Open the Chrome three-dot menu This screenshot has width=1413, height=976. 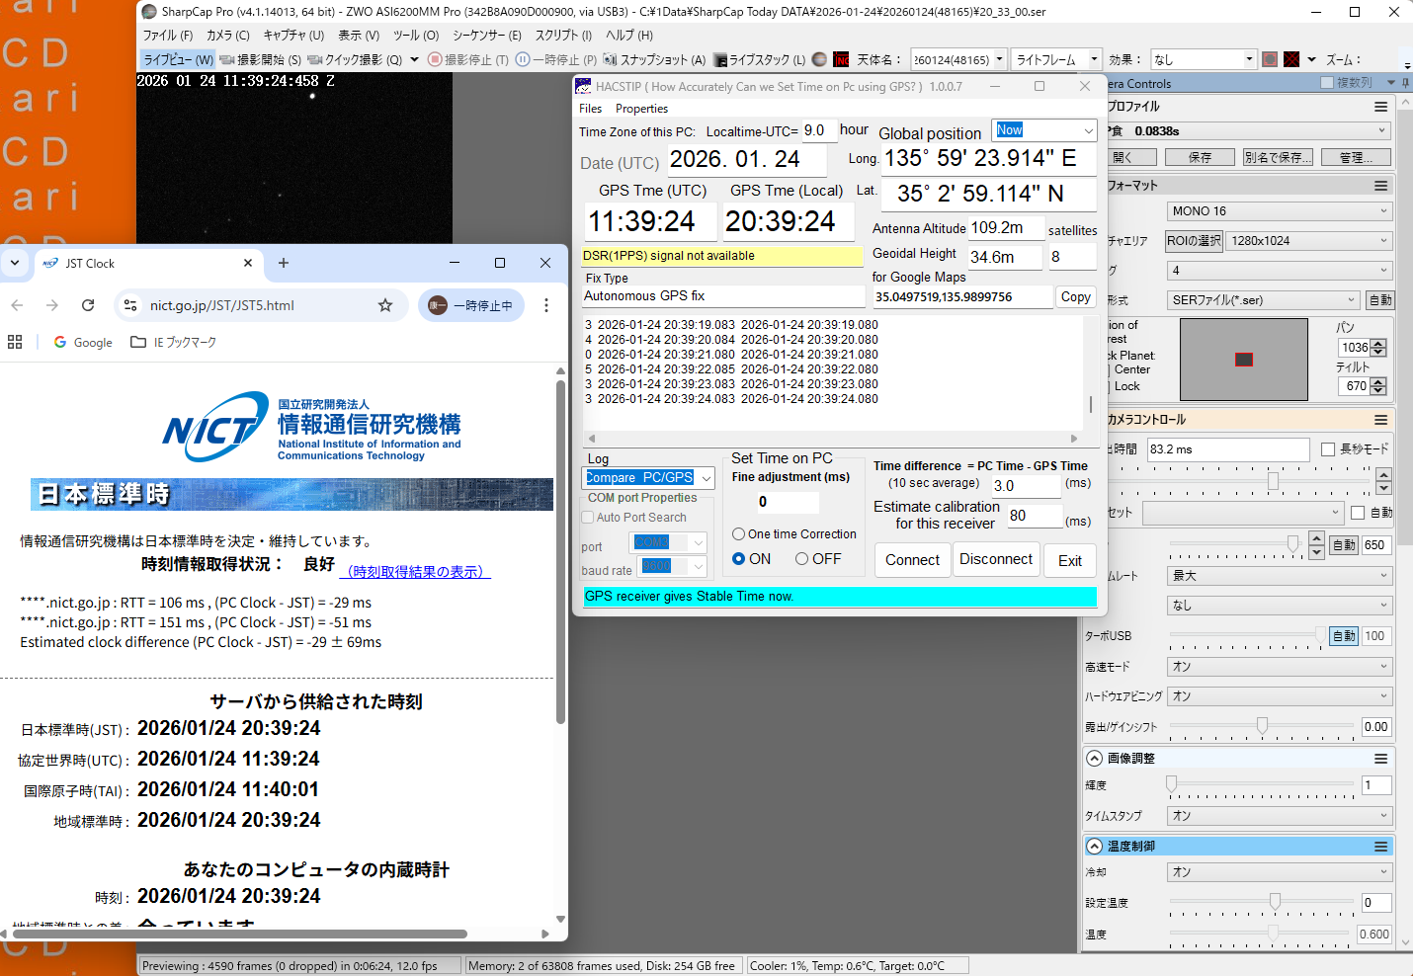click(x=545, y=305)
